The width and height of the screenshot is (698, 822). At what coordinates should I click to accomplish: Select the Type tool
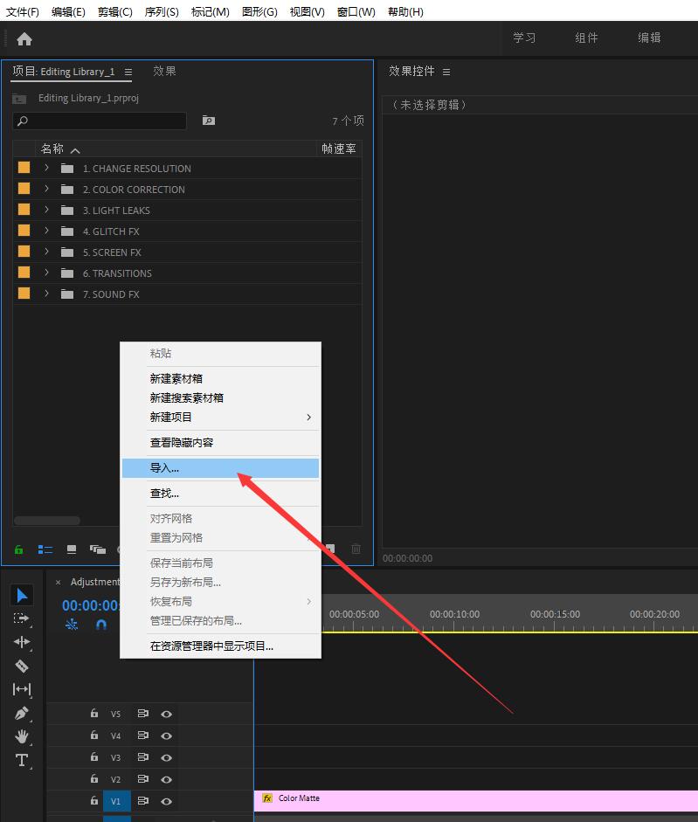pyautogui.click(x=22, y=760)
